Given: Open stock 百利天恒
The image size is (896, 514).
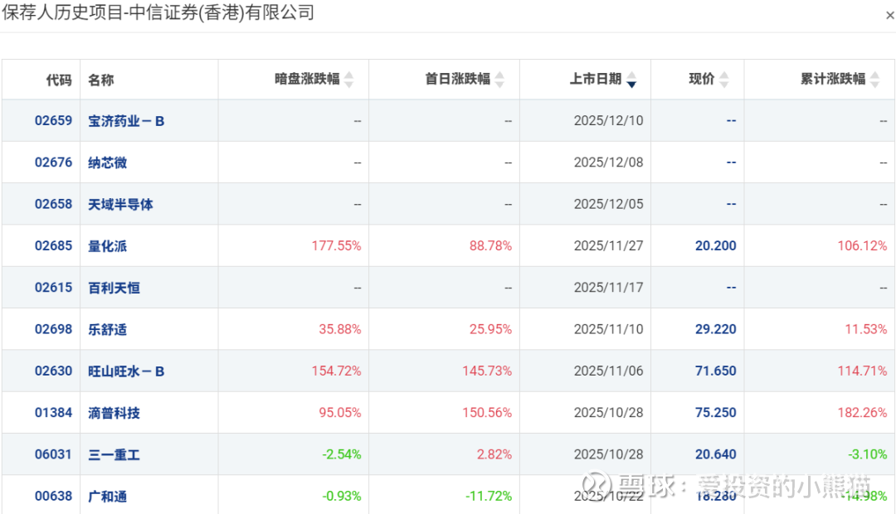Looking at the screenshot, I should click(114, 288).
